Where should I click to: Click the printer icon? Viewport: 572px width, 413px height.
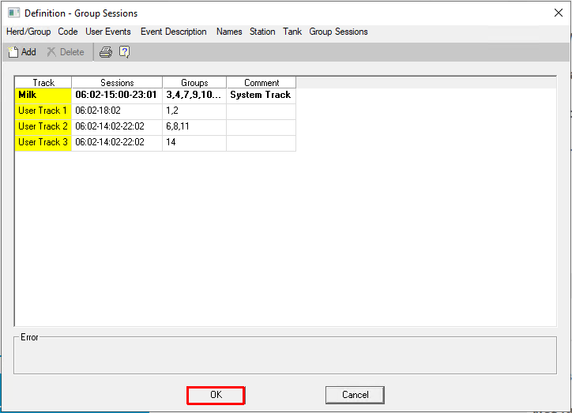tap(105, 52)
